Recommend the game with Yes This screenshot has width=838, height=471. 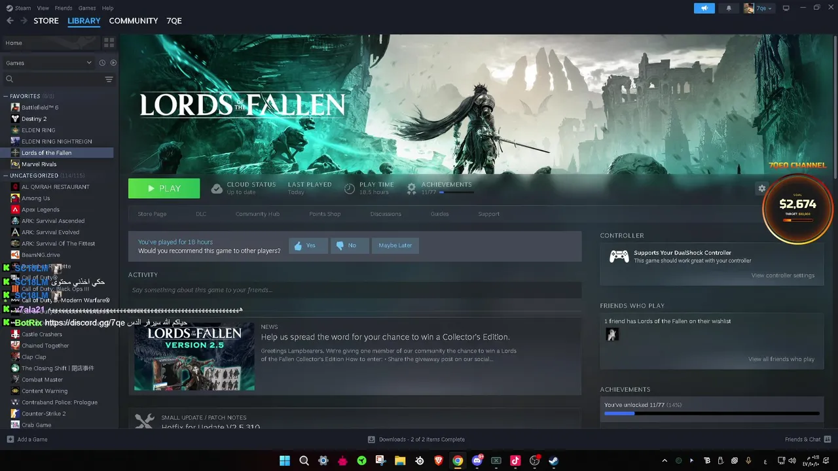click(x=308, y=245)
